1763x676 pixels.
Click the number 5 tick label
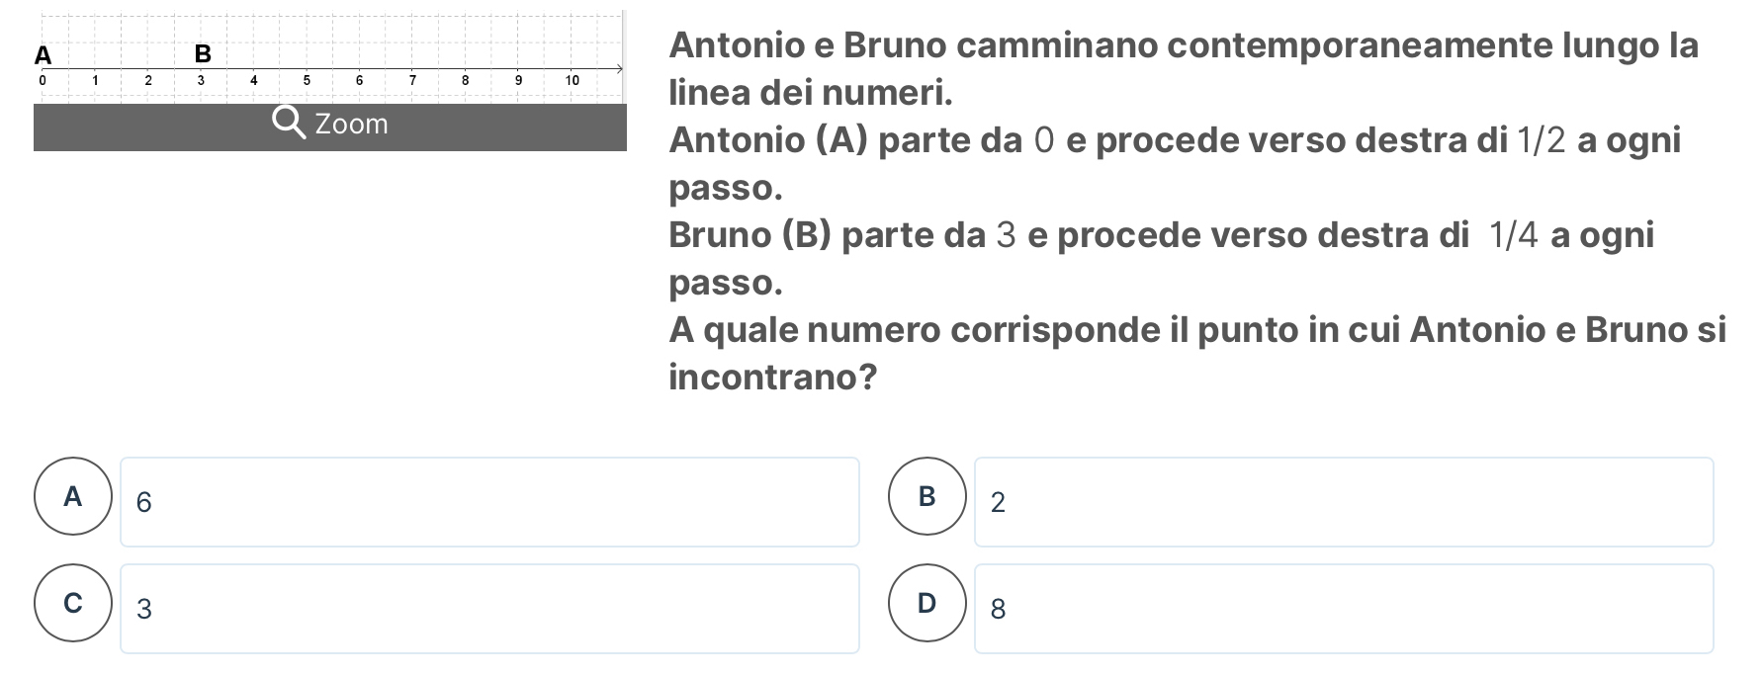(307, 80)
